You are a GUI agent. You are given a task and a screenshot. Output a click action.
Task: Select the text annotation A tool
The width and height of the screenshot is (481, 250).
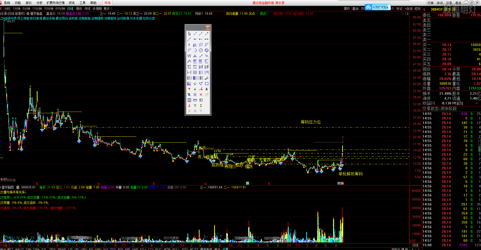[x=207, y=89]
